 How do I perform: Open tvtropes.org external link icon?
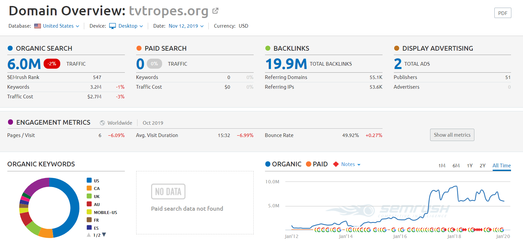click(215, 11)
